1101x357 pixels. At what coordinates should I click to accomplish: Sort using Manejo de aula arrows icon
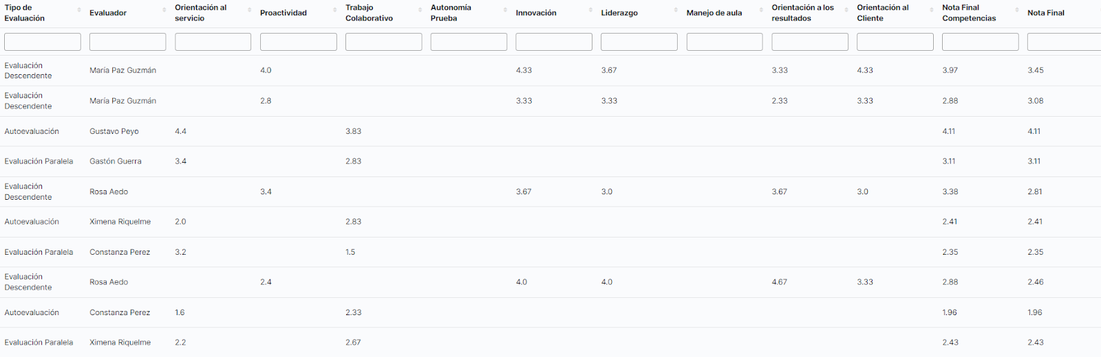[762, 10]
